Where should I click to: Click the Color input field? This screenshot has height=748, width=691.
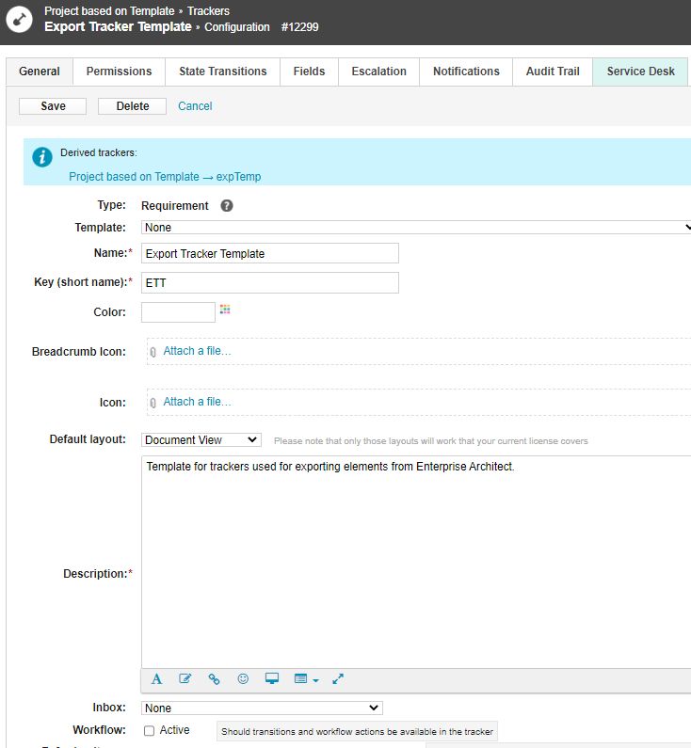click(178, 312)
